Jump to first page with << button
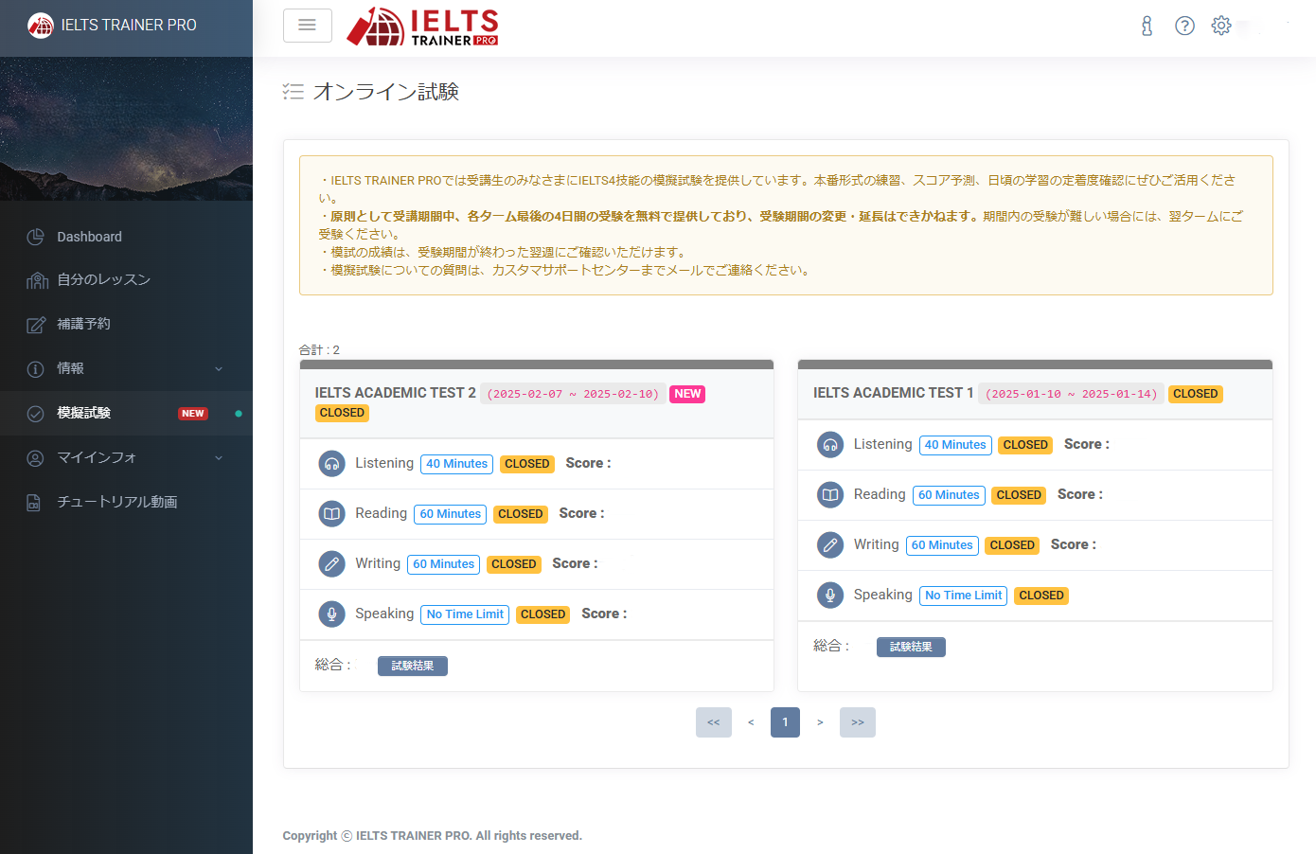The height and width of the screenshot is (854, 1316). pyautogui.click(x=714, y=722)
